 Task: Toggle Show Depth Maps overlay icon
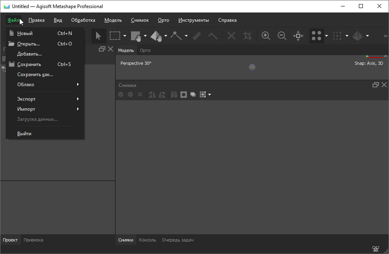193,95
